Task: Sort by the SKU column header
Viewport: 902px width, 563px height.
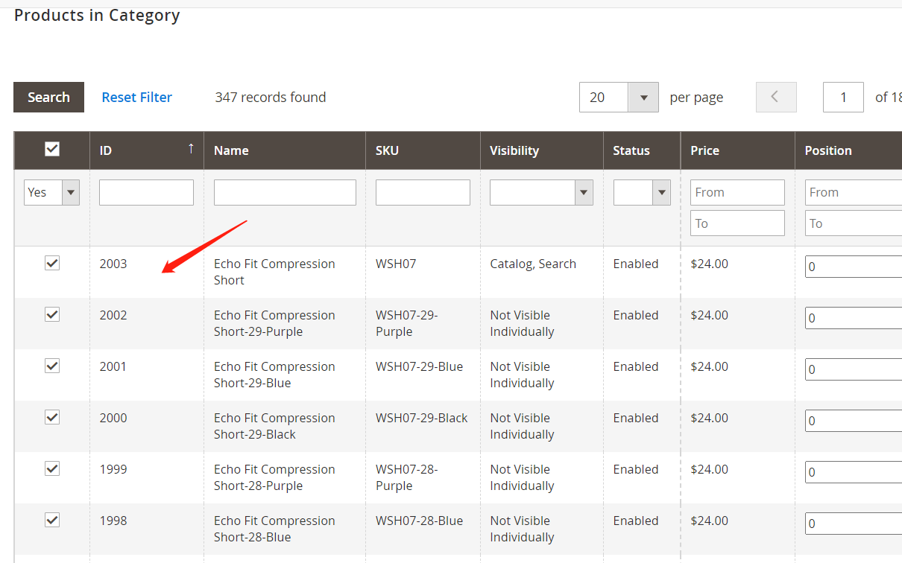Action: pyautogui.click(x=423, y=150)
